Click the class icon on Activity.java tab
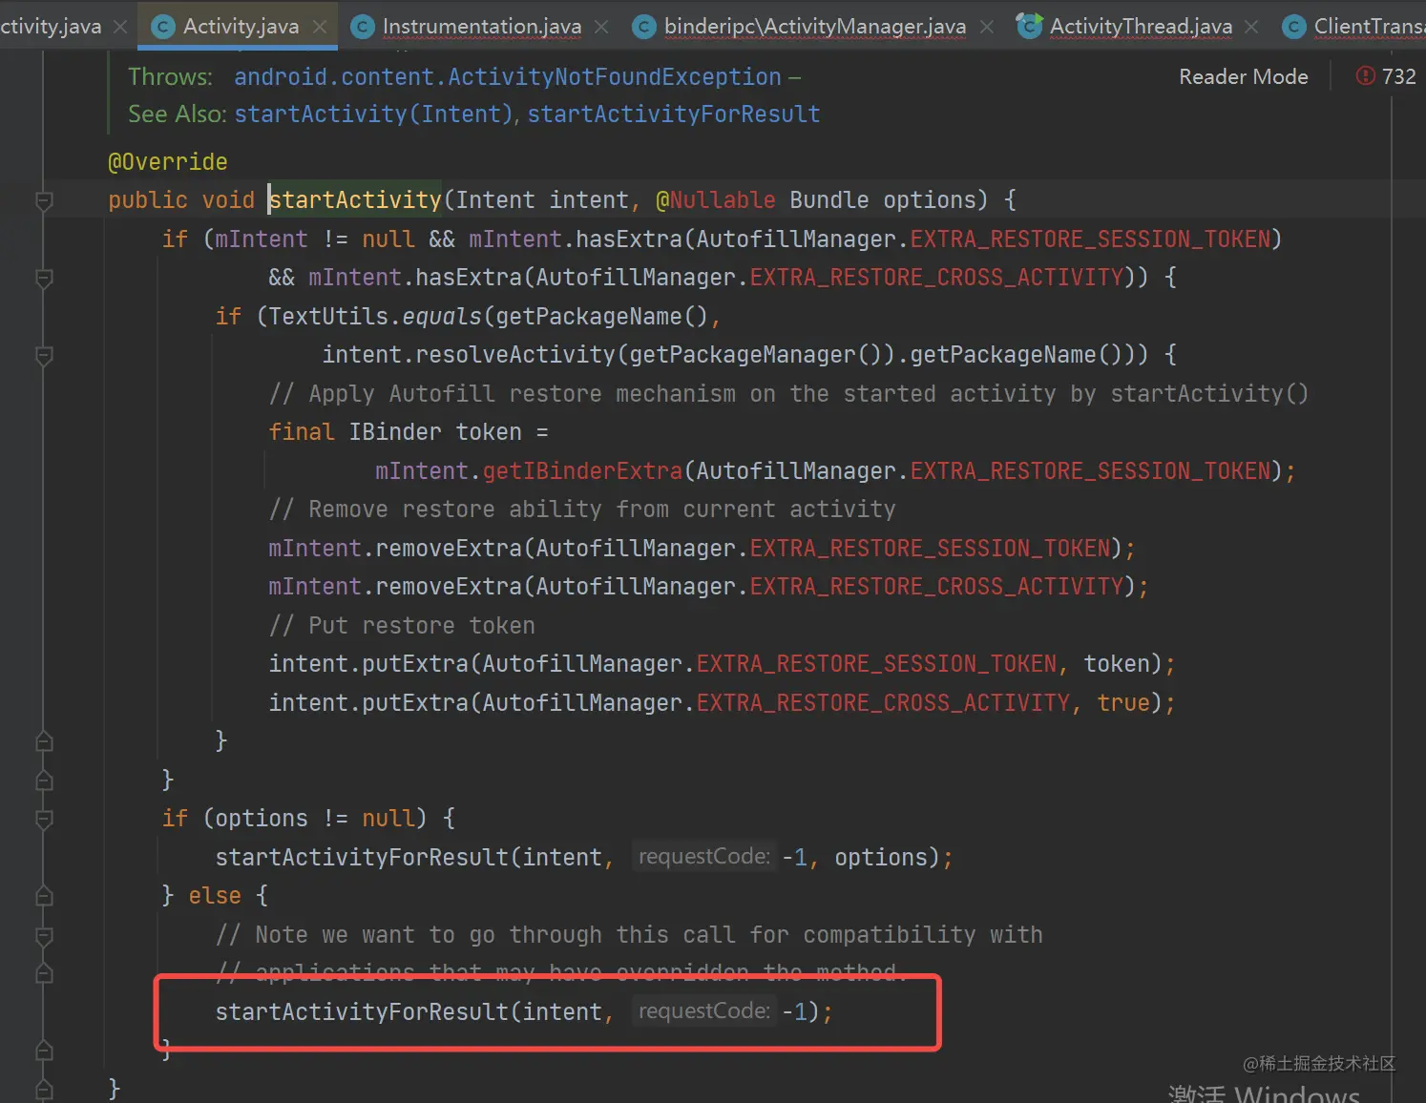 coord(164,27)
